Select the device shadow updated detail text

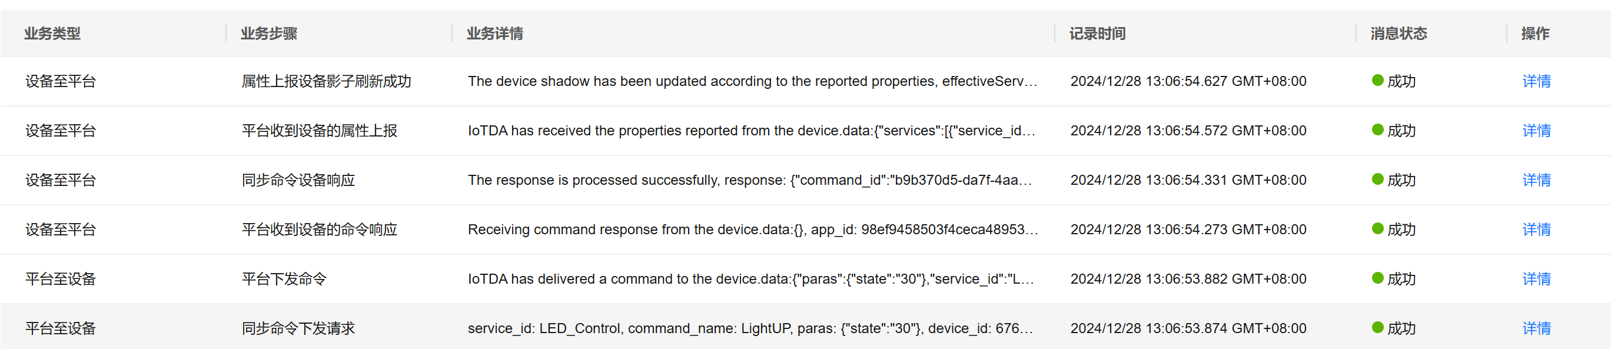click(752, 81)
